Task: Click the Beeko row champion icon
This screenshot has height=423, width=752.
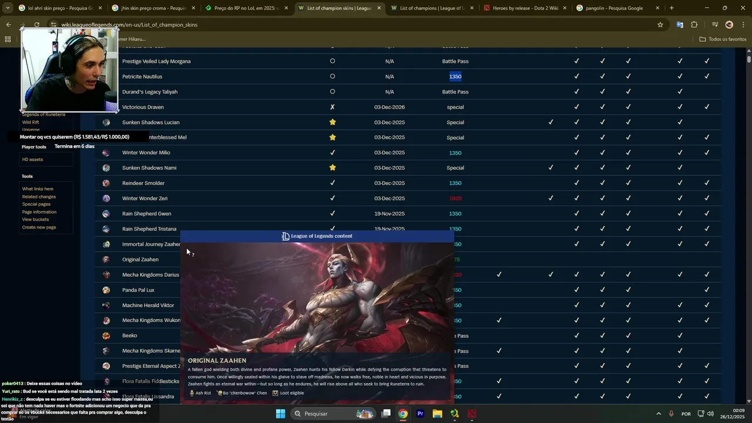Action: 106,335
